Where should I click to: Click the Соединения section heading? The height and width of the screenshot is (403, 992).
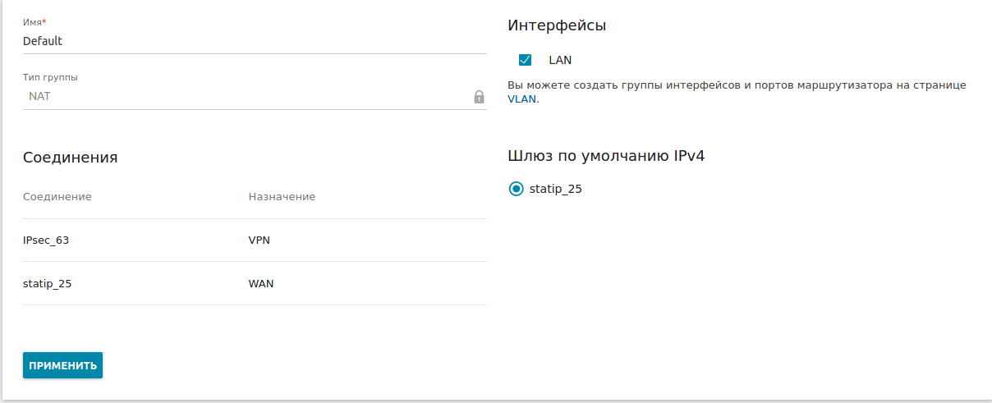pyautogui.click(x=70, y=158)
